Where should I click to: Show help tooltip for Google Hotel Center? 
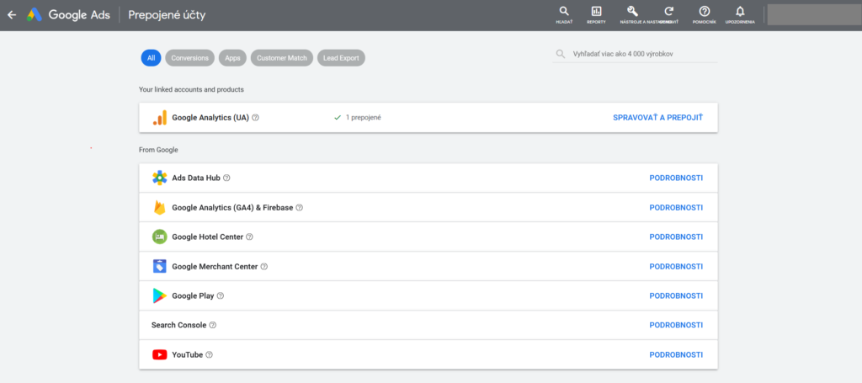[x=249, y=237]
